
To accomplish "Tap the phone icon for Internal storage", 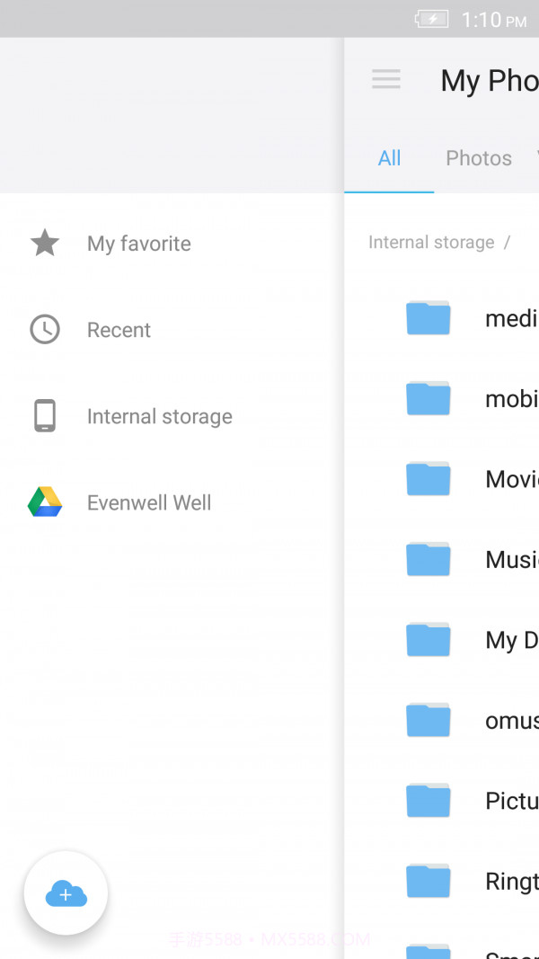I will [45, 416].
